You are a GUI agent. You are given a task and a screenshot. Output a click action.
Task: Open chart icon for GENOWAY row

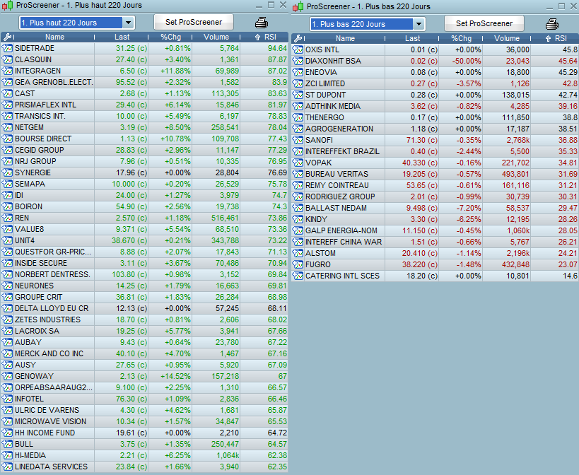click(7, 377)
